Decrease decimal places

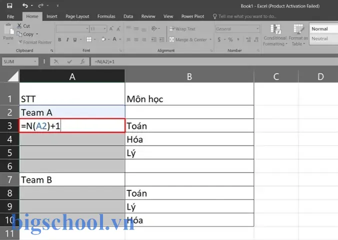(256, 39)
